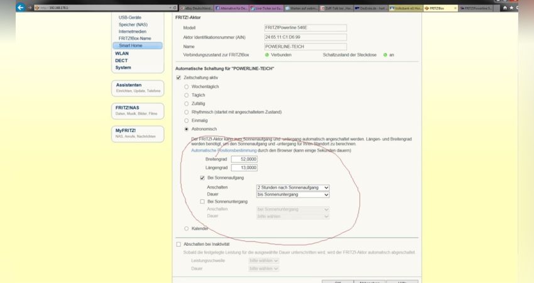Open the MyFRITZ! box

138,134
